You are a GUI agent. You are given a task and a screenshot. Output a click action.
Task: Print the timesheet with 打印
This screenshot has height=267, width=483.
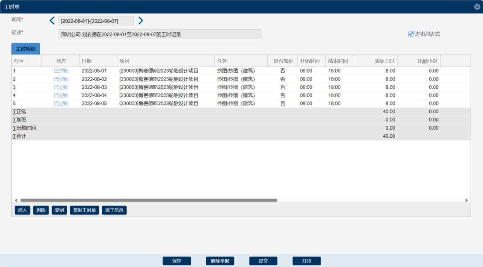tap(307, 261)
